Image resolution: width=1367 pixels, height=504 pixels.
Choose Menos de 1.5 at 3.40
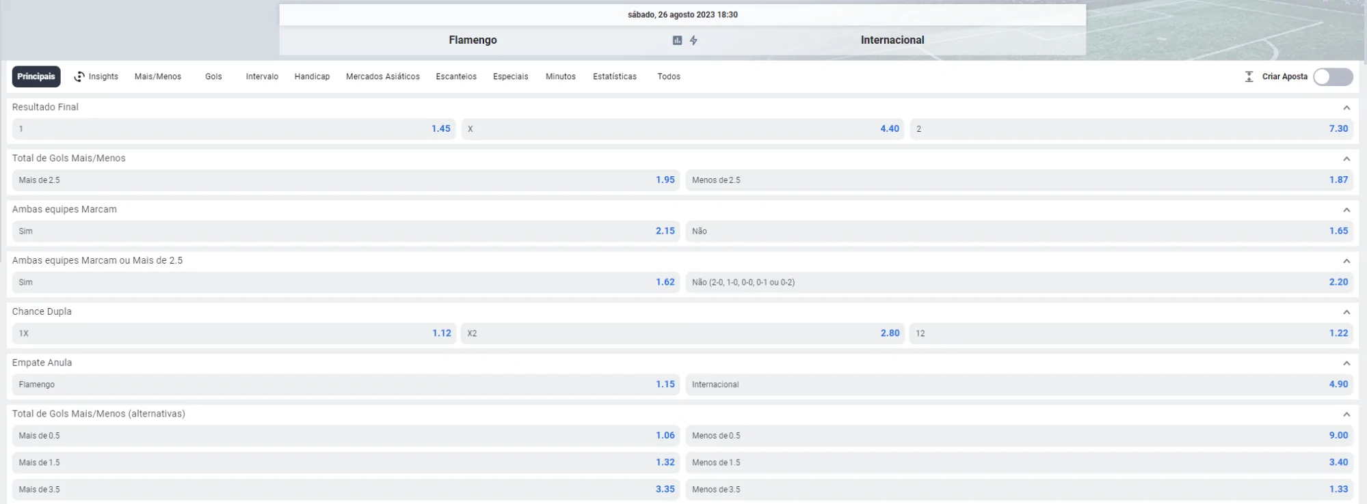tap(1020, 462)
